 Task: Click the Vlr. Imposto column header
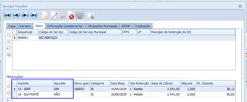(216, 83)
